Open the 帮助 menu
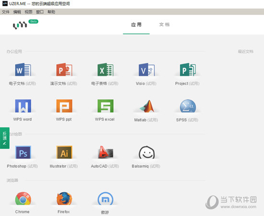This screenshot has width=264, height=216. (51, 12)
